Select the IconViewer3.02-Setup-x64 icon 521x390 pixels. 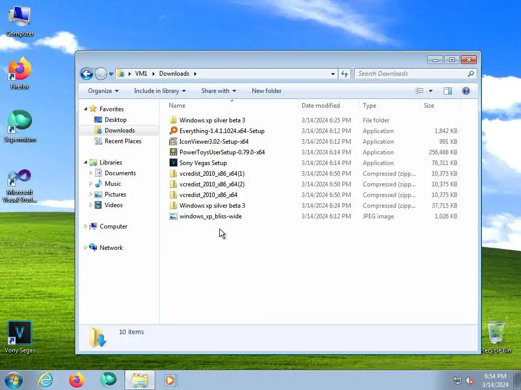[x=173, y=141]
